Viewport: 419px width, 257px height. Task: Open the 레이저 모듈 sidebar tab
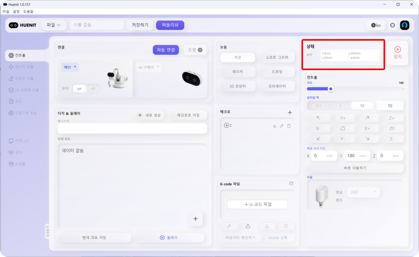pos(24,67)
